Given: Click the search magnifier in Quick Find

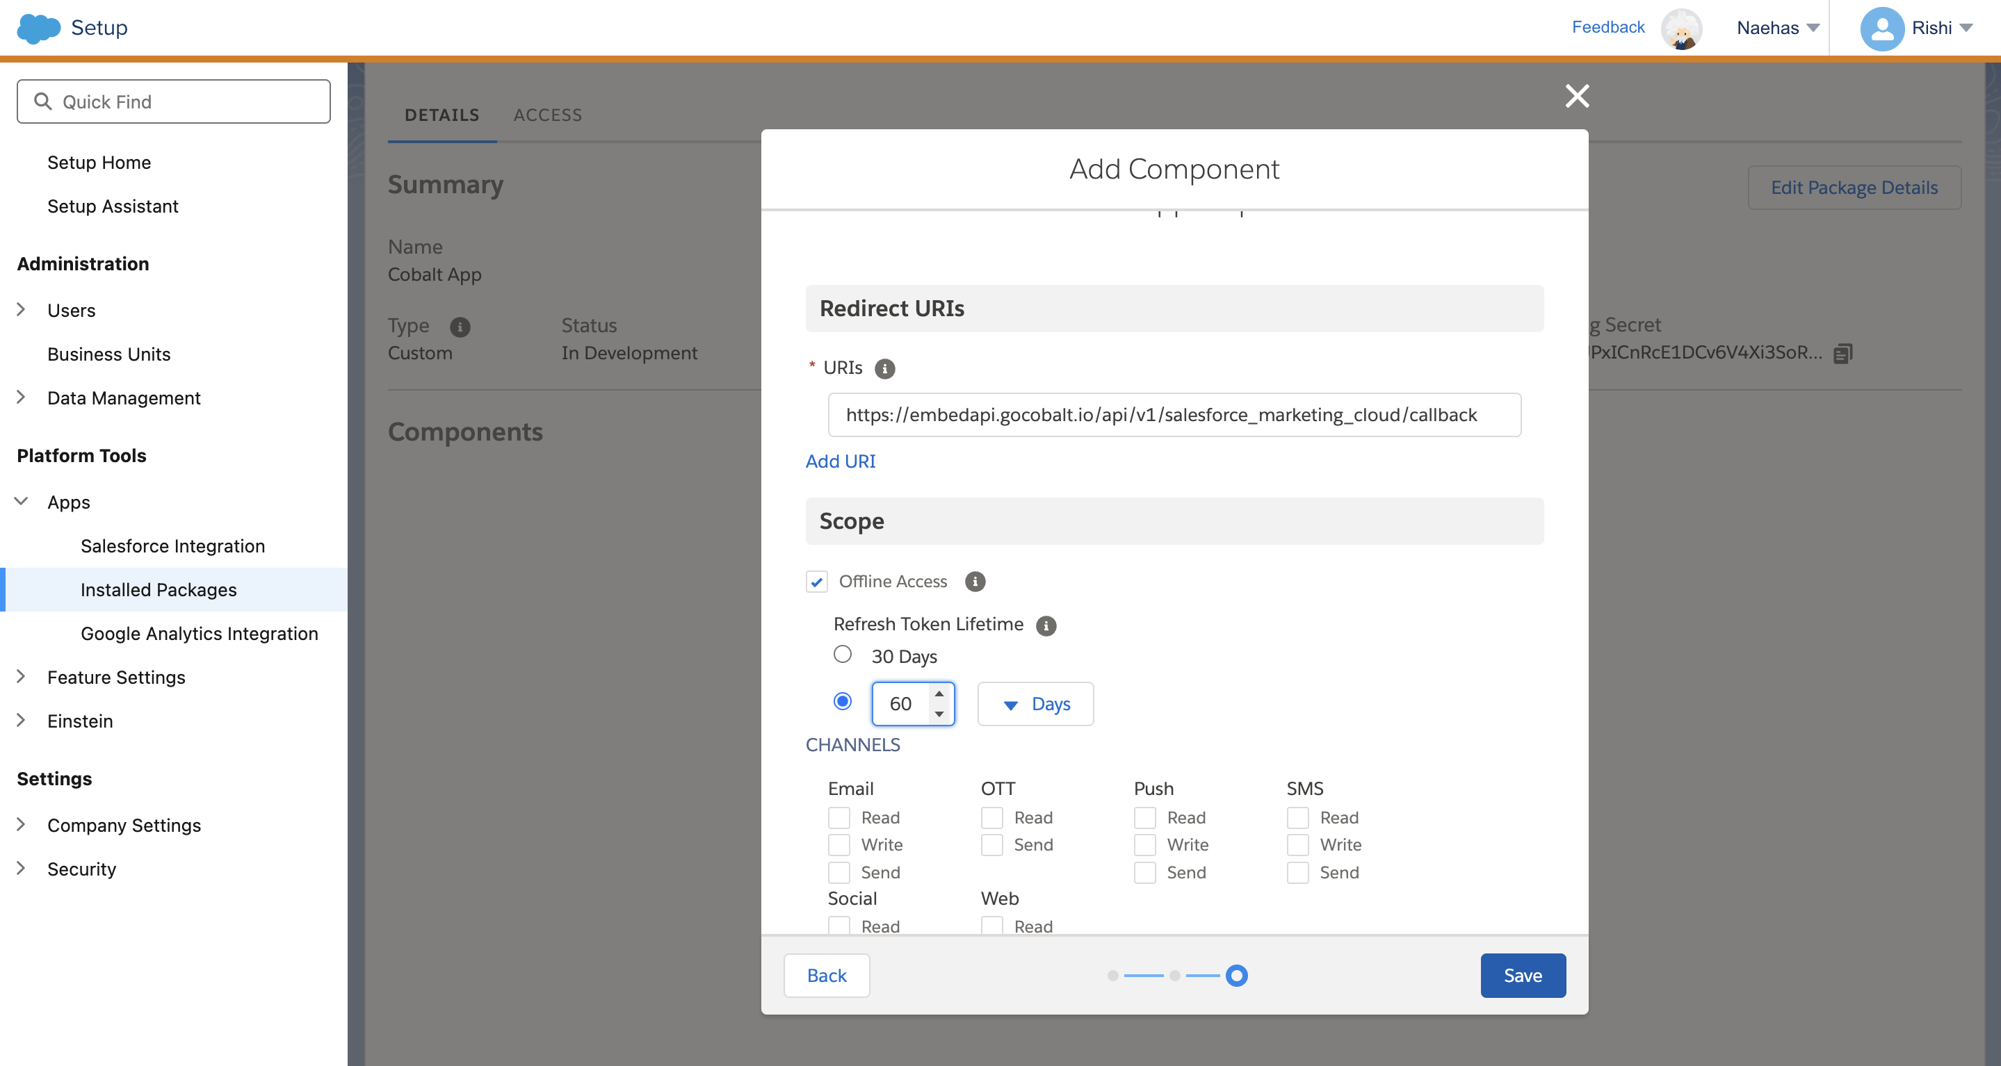Looking at the screenshot, I should [42, 101].
